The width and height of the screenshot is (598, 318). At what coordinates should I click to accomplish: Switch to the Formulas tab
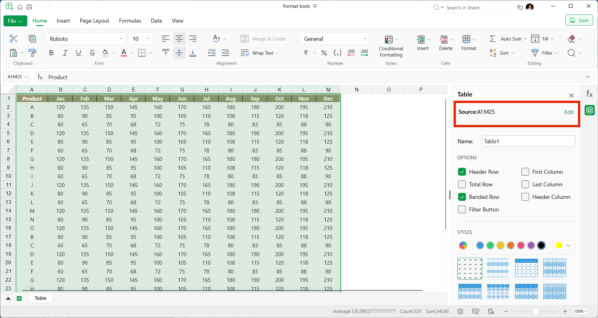[x=130, y=21]
